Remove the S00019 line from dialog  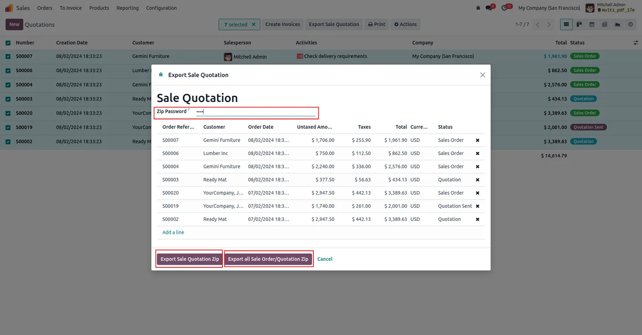(x=477, y=206)
